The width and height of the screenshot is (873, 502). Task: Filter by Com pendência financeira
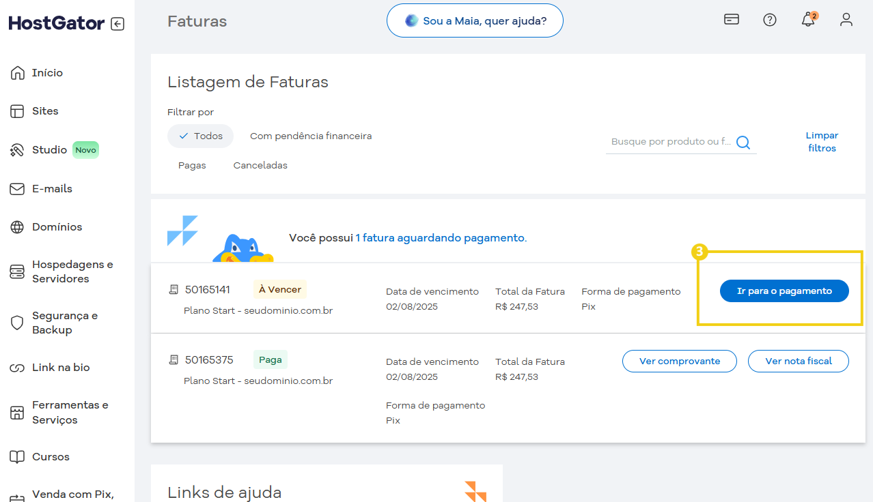[311, 136]
